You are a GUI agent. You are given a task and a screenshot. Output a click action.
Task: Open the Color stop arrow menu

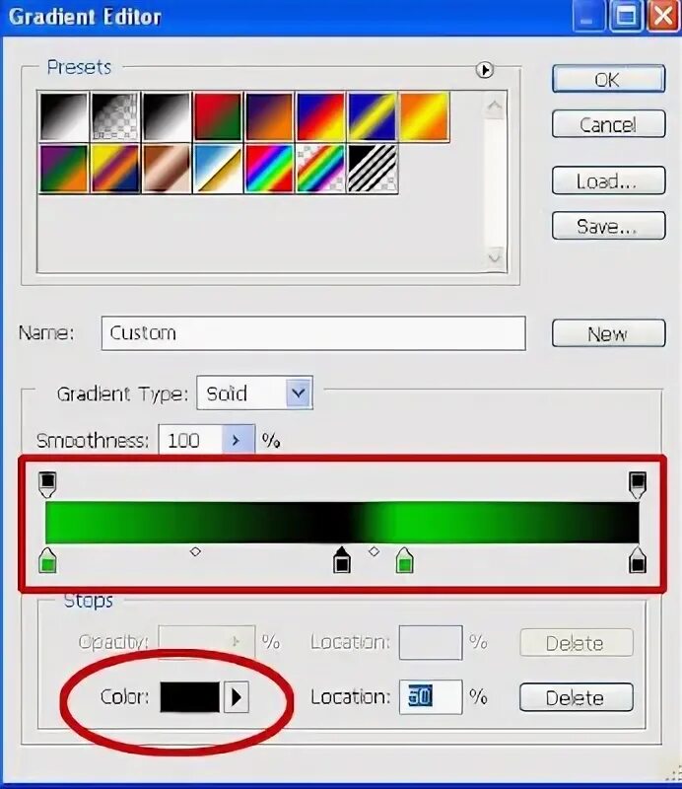[236, 697]
